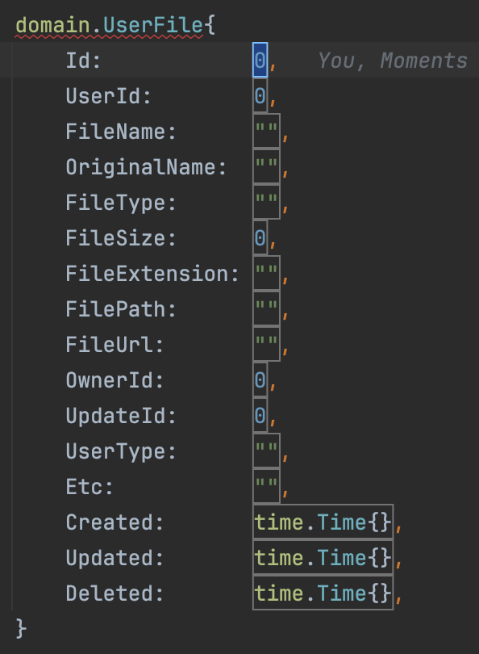Viewport: 479px width, 654px height.
Task: Click the FilePath: field label
Action: (x=121, y=309)
